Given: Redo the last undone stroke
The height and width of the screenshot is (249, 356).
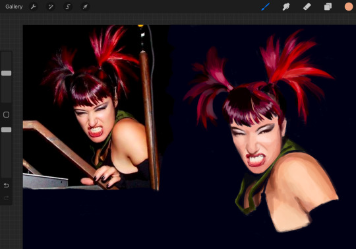Looking at the screenshot, I should coord(6,198).
